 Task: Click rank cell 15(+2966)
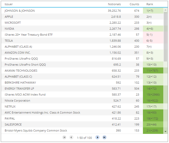click(153, 95)
